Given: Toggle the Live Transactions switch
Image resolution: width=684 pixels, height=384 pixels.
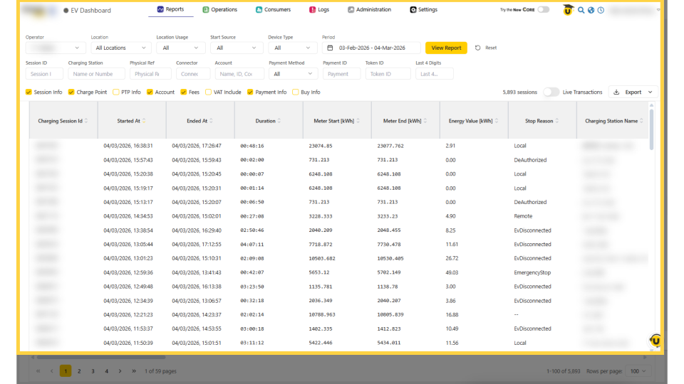Looking at the screenshot, I should [550, 92].
